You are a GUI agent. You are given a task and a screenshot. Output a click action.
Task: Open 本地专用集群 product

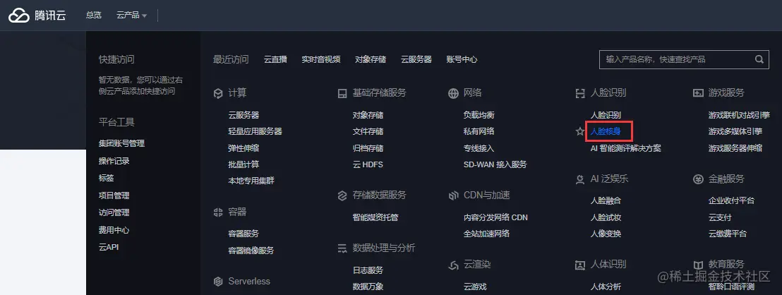tap(251, 181)
